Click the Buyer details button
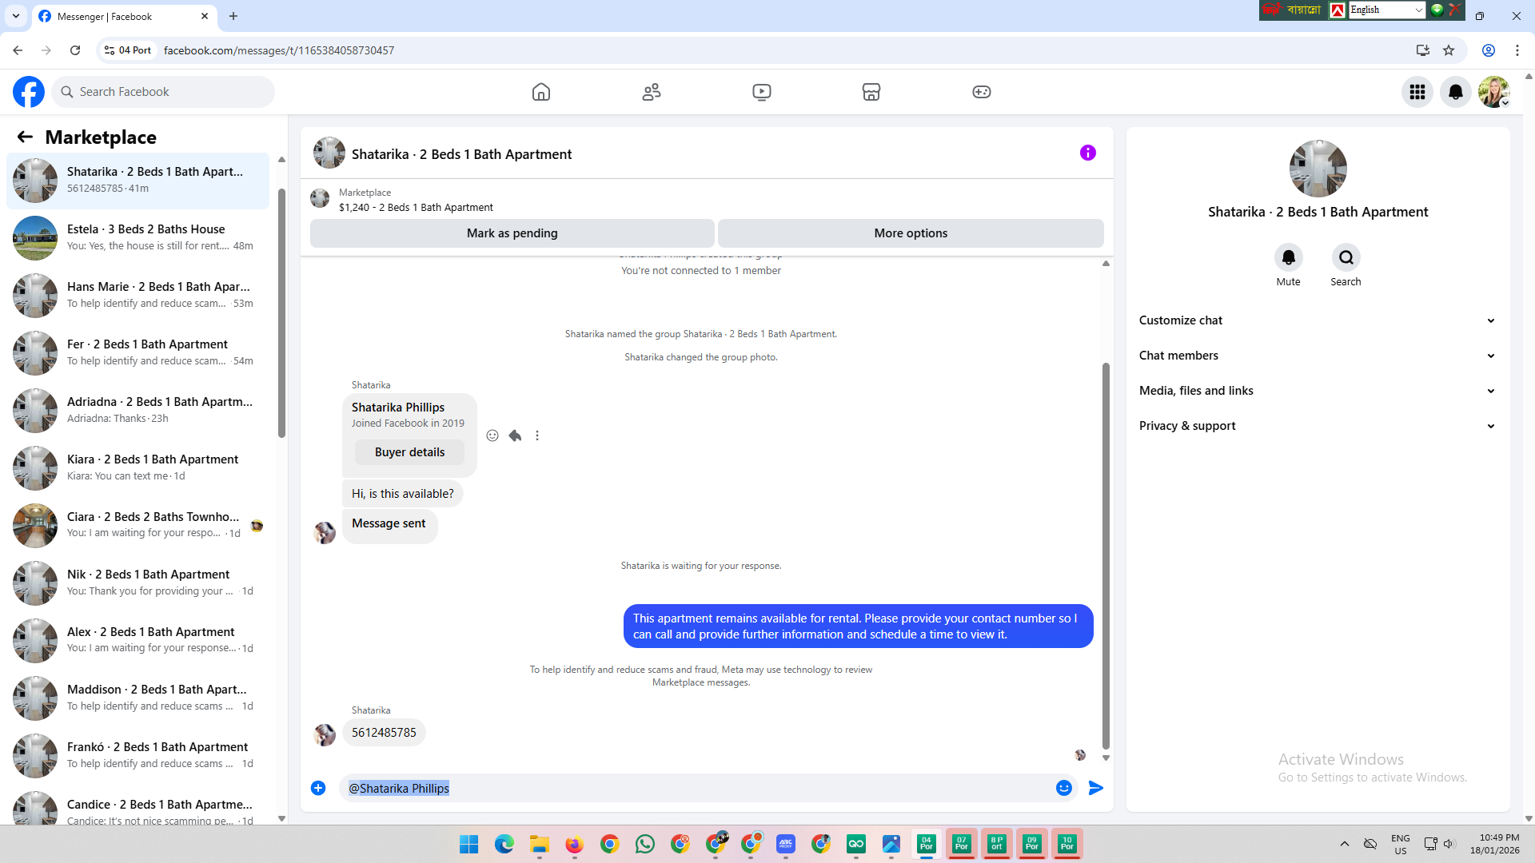This screenshot has height=863, width=1535. pos(409,452)
